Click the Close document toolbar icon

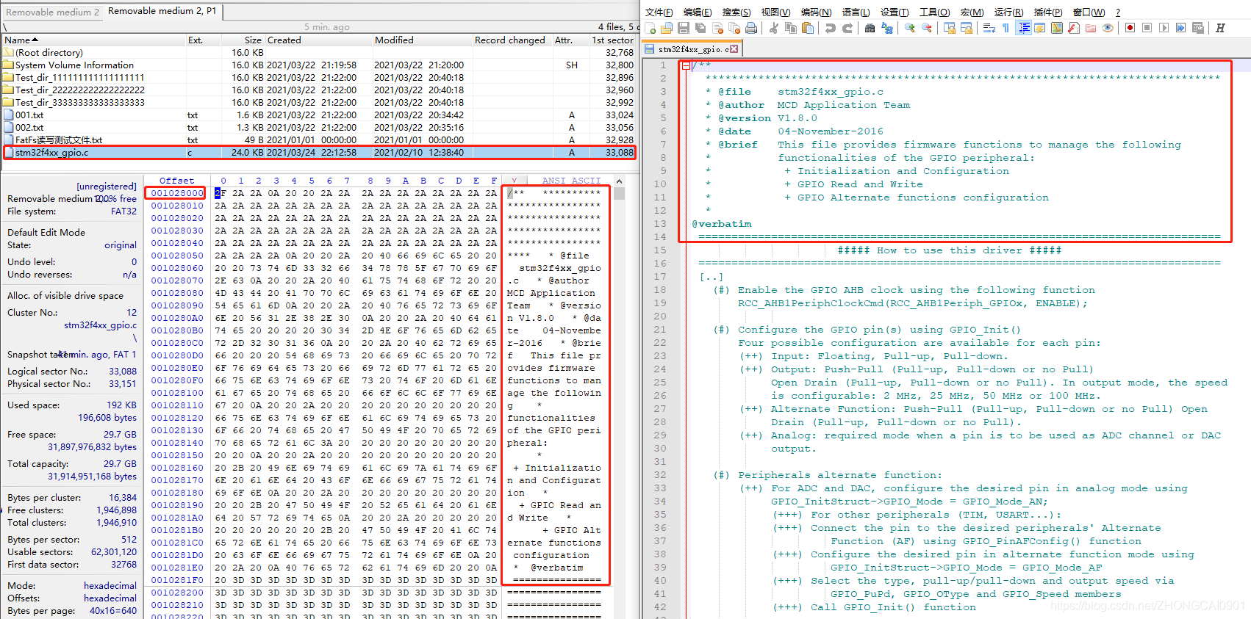[717, 28]
